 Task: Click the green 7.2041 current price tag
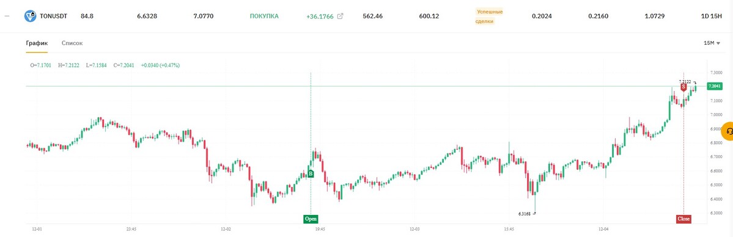coord(714,87)
